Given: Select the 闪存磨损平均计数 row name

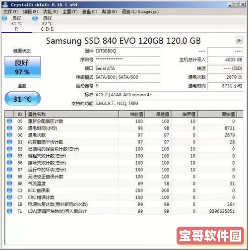Looking at the screenshot, I should click(x=46, y=142).
